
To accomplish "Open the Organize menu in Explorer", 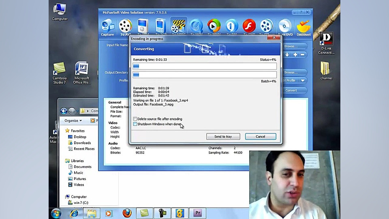I will (73, 120).
